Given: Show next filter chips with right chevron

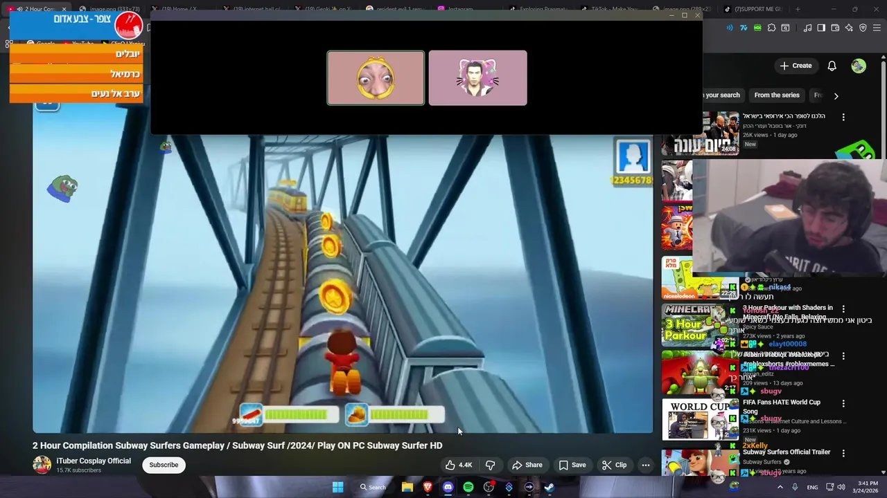Looking at the screenshot, I should click(836, 95).
